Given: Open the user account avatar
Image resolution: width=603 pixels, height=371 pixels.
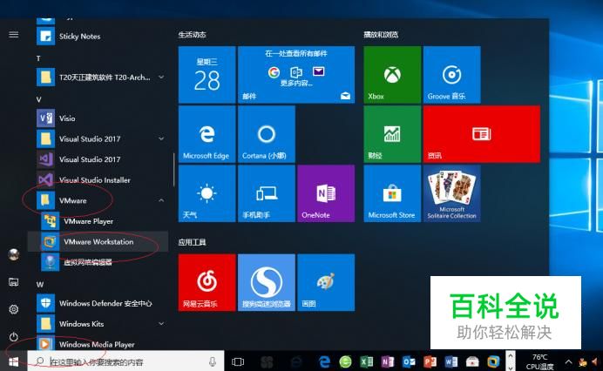Looking at the screenshot, I should coord(14,254).
